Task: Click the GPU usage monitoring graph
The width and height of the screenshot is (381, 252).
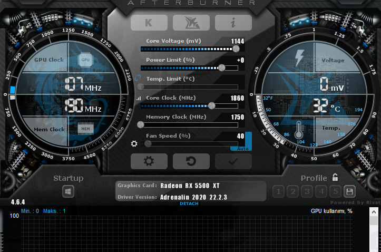Action: point(187,234)
